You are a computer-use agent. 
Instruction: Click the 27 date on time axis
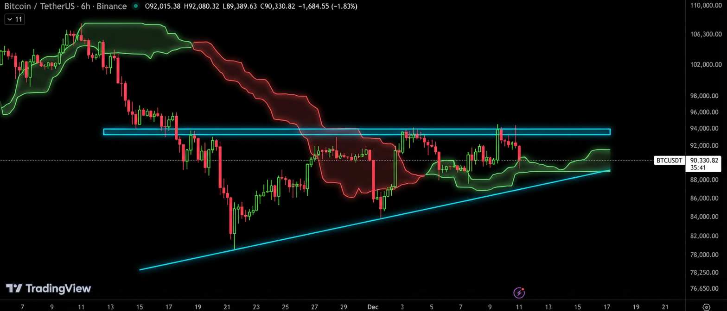314,307
